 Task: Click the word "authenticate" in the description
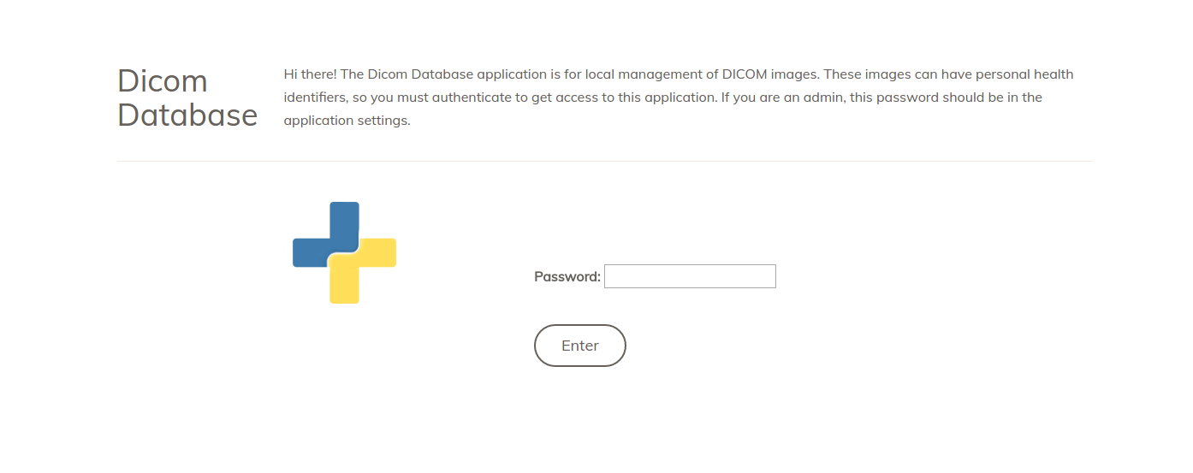click(472, 98)
